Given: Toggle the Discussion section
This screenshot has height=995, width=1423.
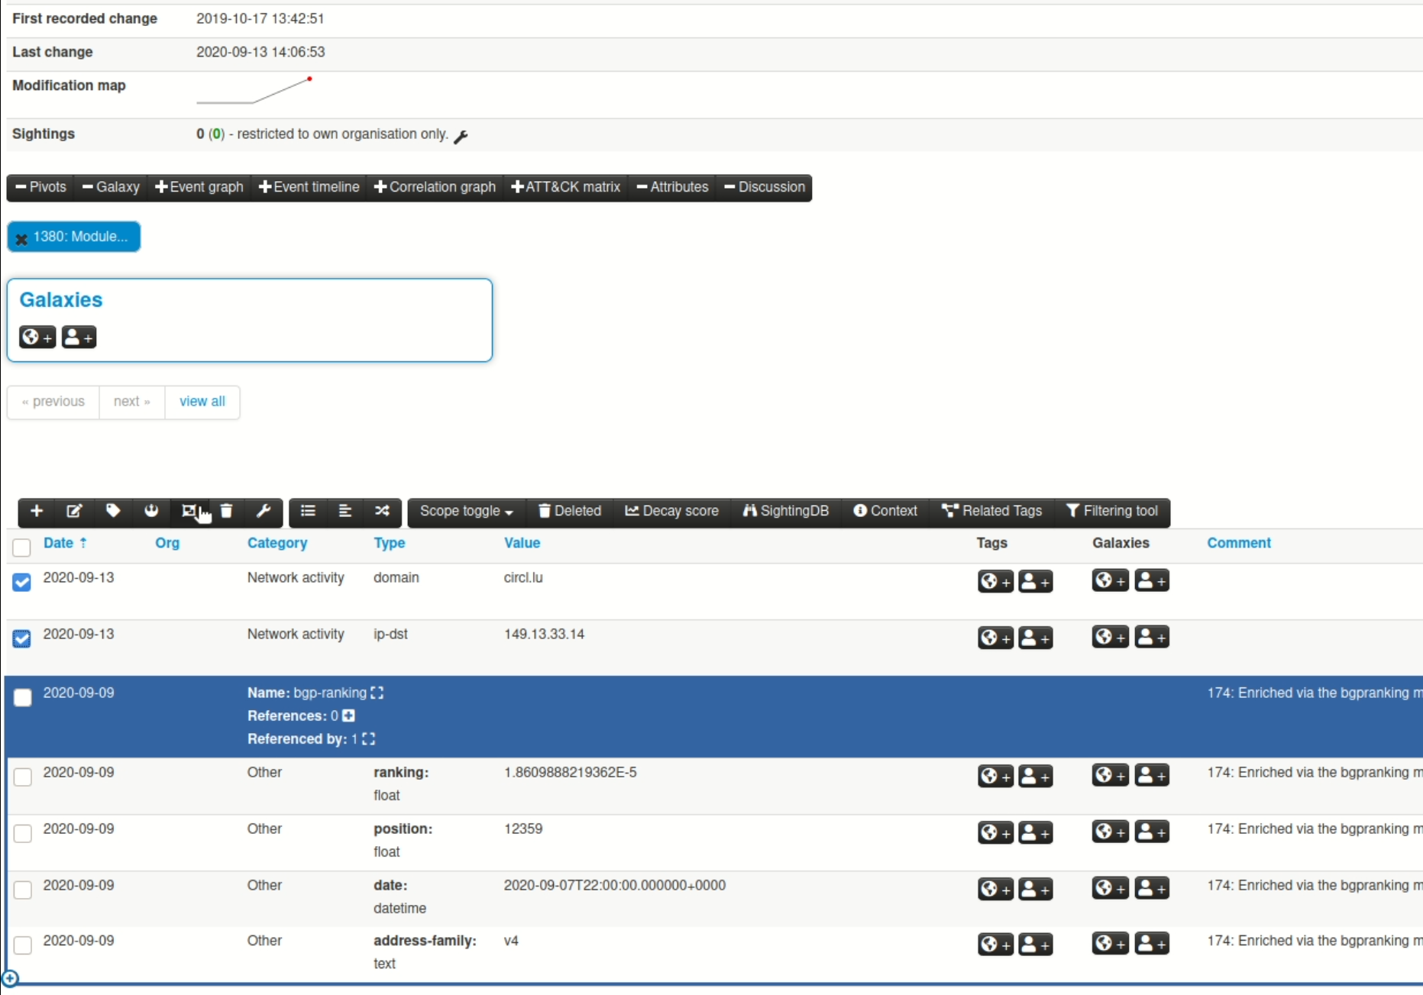Looking at the screenshot, I should (764, 187).
